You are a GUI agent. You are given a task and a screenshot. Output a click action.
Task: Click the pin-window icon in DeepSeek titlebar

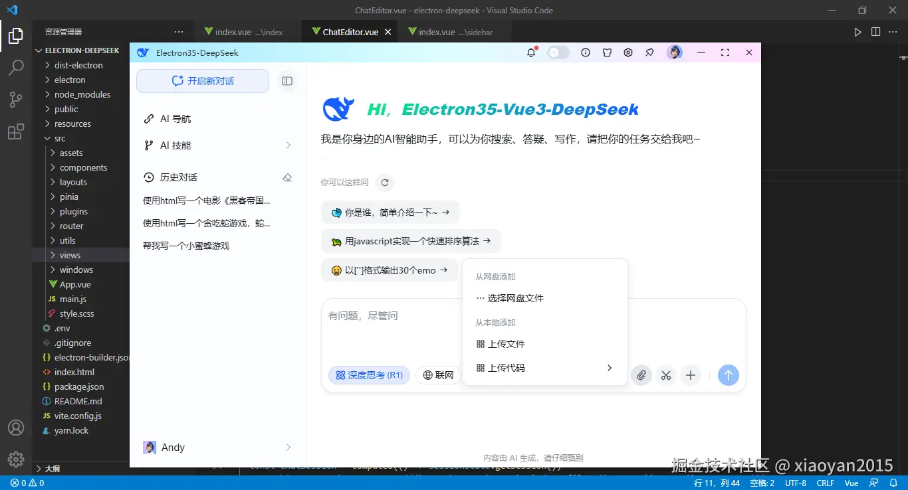coord(649,52)
